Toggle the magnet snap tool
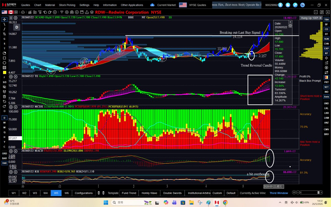This screenshot has height=207, width=331. [4, 92]
